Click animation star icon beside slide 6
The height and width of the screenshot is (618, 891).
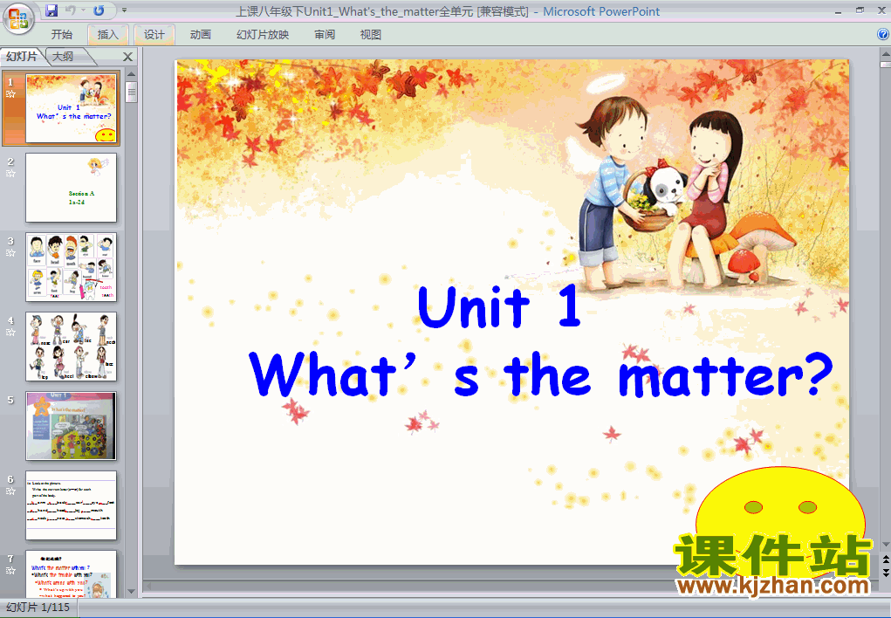tap(10, 491)
